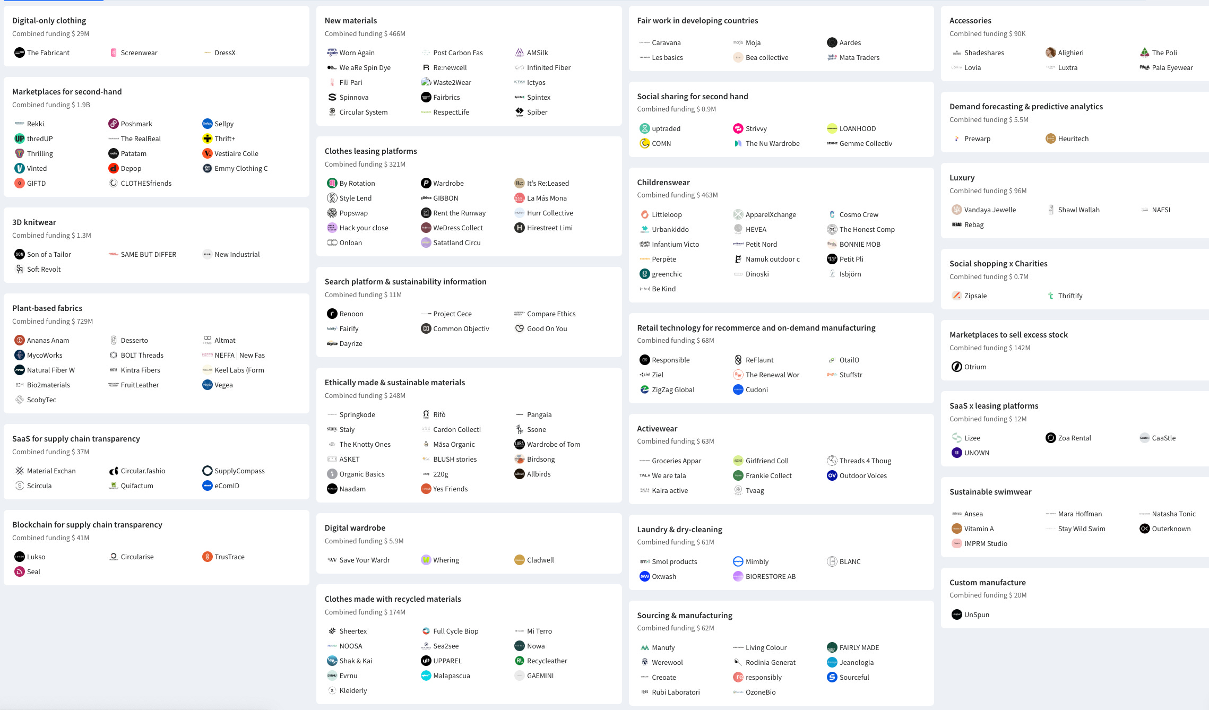
Task: Click the Otrium logo icon
Action: [957, 367]
